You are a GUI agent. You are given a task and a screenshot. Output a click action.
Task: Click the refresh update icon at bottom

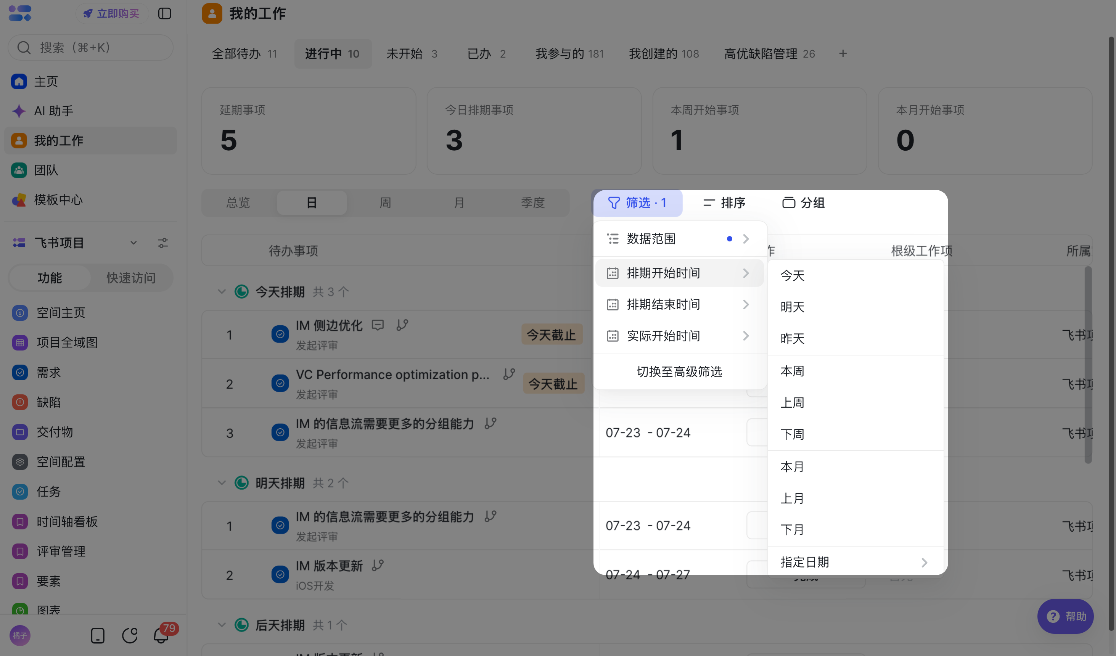(x=130, y=636)
